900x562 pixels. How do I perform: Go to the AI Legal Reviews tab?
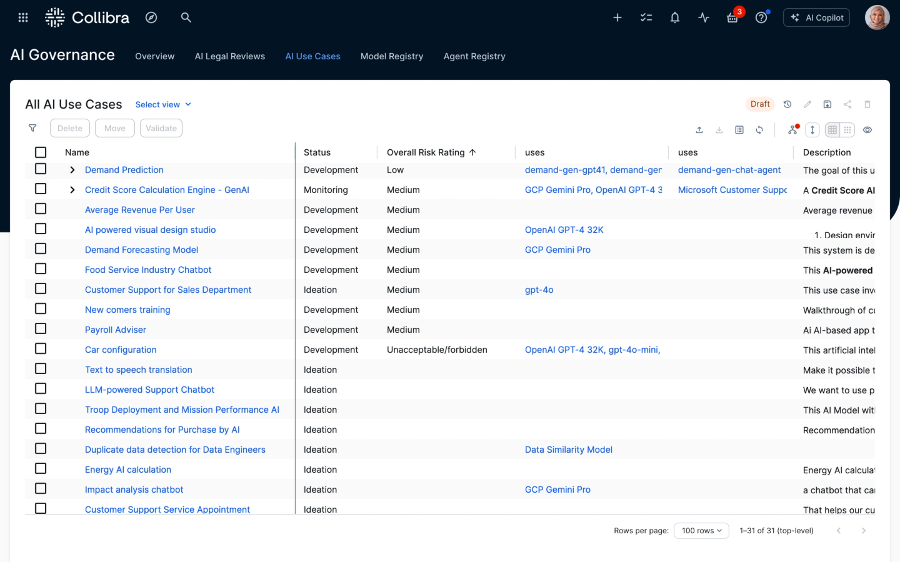(230, 56)
